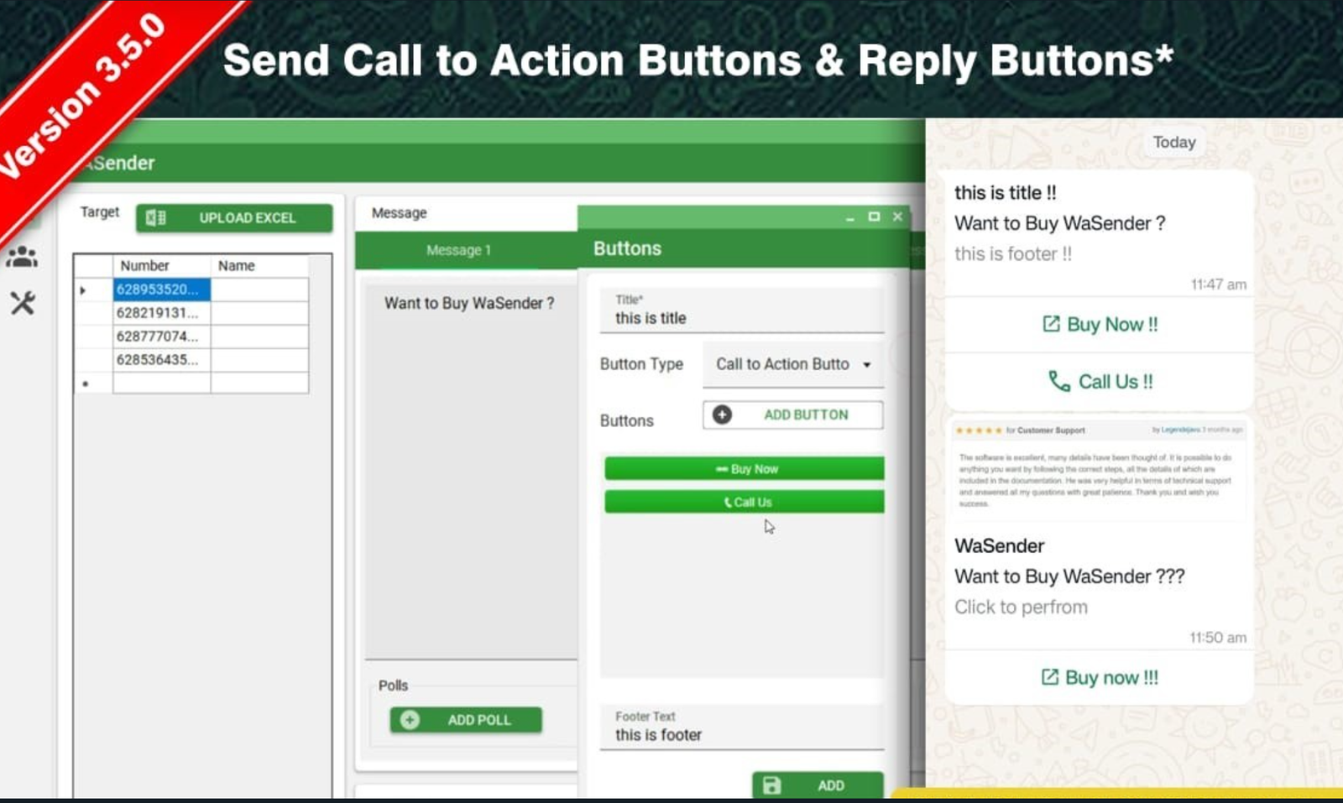1343x803 pixels.
Task: Click the 'Click to perfrom' message text
Action: coord(1021,607)
